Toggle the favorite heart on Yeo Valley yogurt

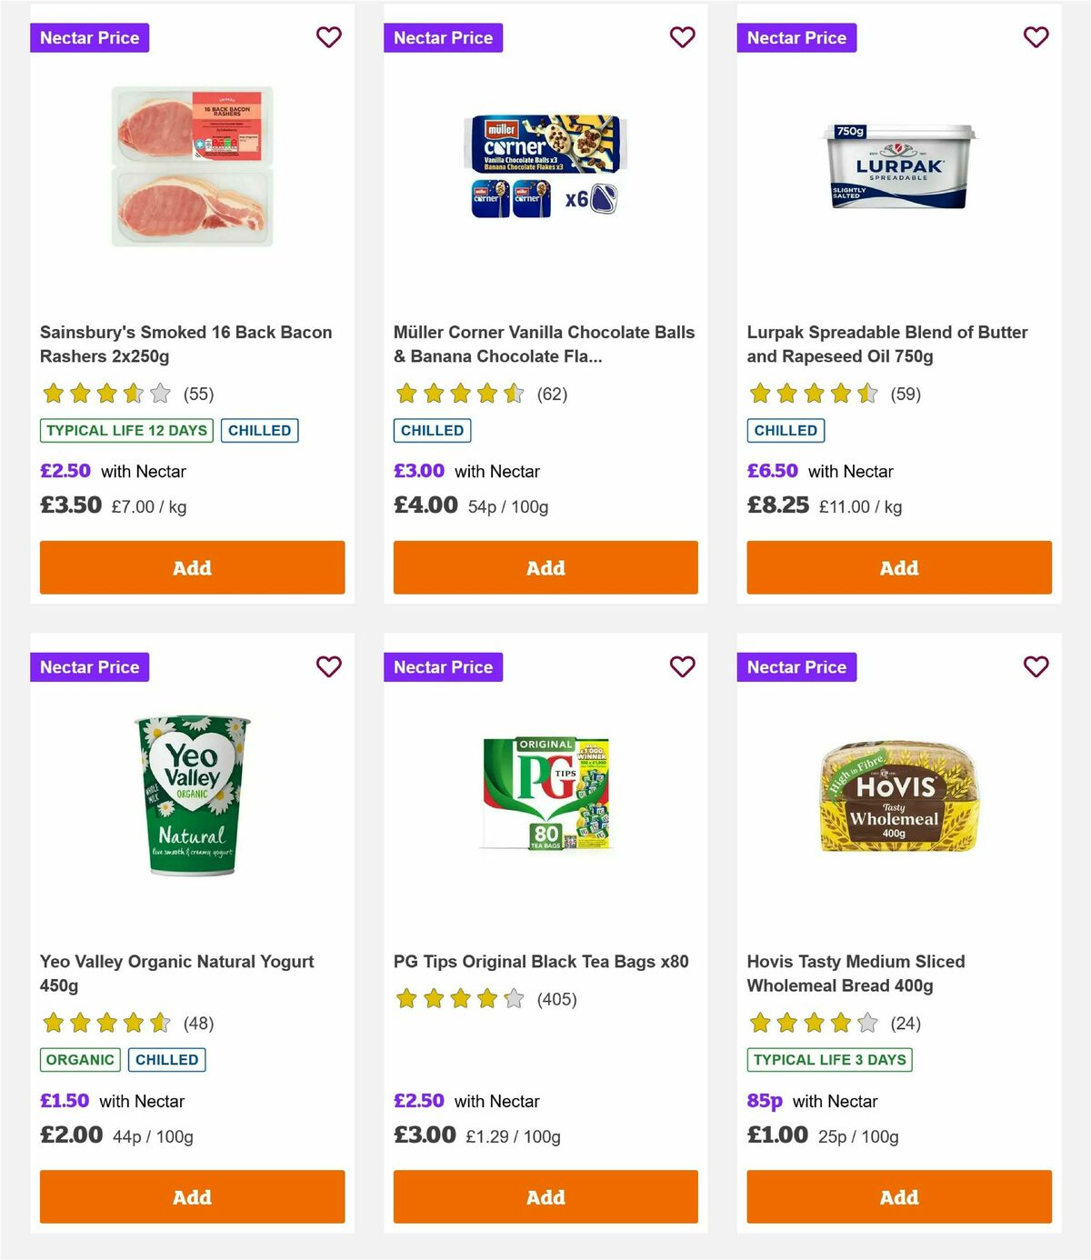point(328,666)
